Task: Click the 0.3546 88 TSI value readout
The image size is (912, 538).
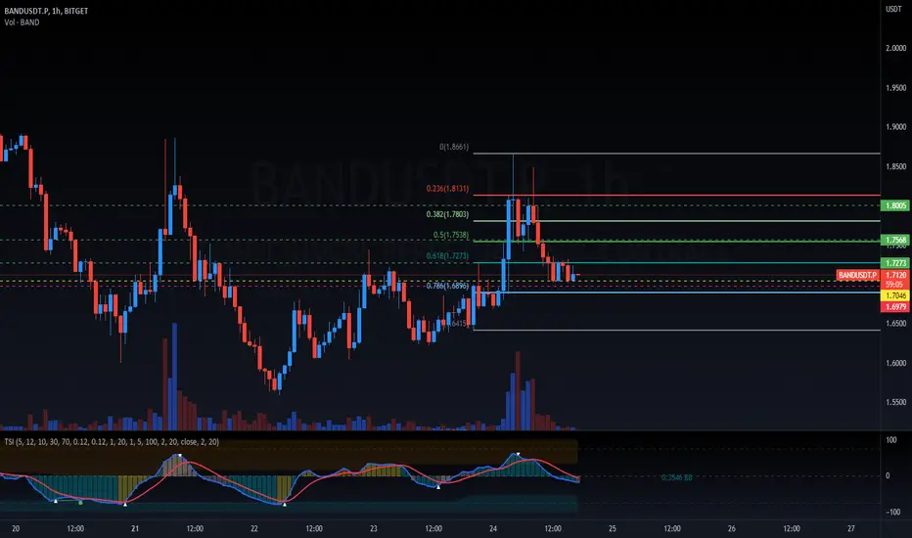Action: point(676,477)
